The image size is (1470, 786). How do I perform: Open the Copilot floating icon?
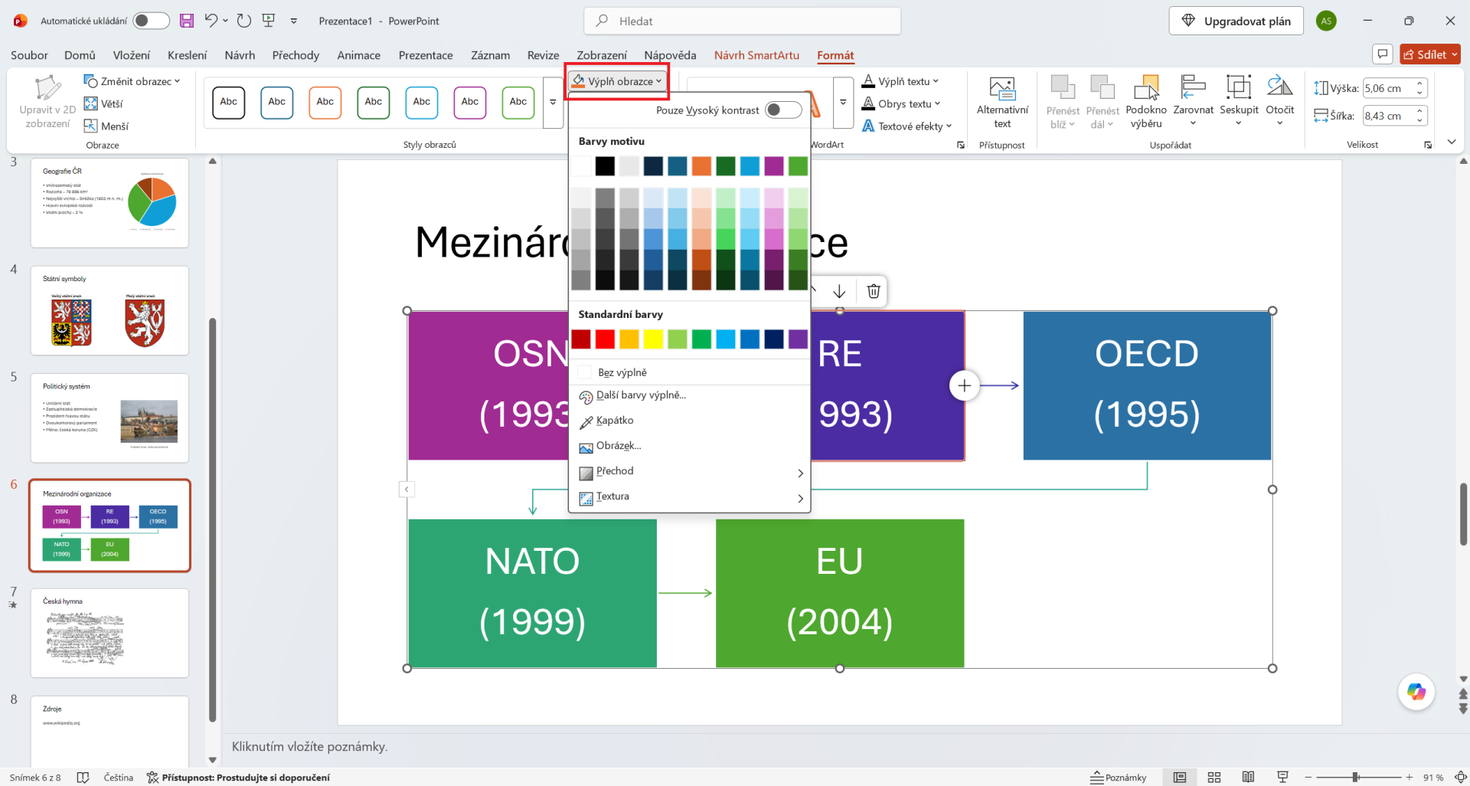point(1416,692)
